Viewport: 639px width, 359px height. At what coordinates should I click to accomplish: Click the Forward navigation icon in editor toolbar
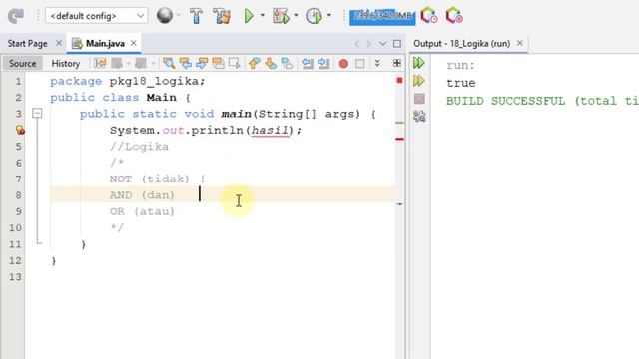pyautogui.click(x=141, y=63)
